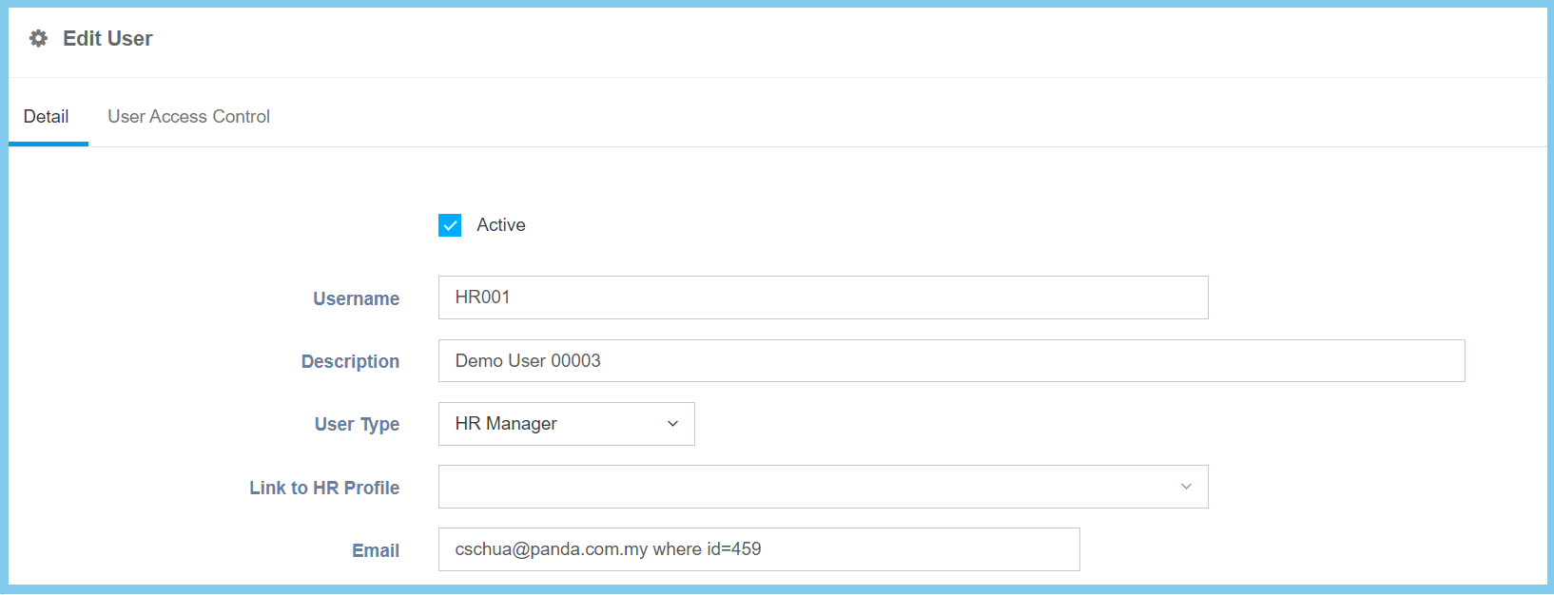
Task: Click the Edit User page heading
Action: coord(107,39)
